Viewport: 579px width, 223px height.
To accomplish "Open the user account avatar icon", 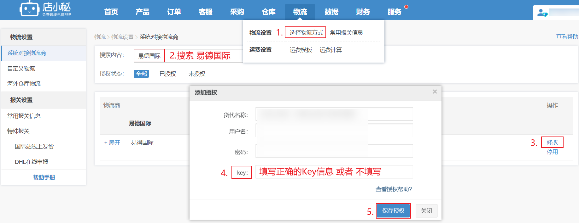I will coord(542,13).
